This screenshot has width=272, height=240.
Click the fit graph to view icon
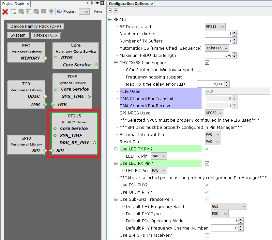coord(59,11)
